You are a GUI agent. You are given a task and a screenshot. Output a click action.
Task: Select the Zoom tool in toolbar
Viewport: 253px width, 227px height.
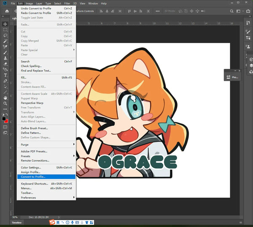pos(5,104)
